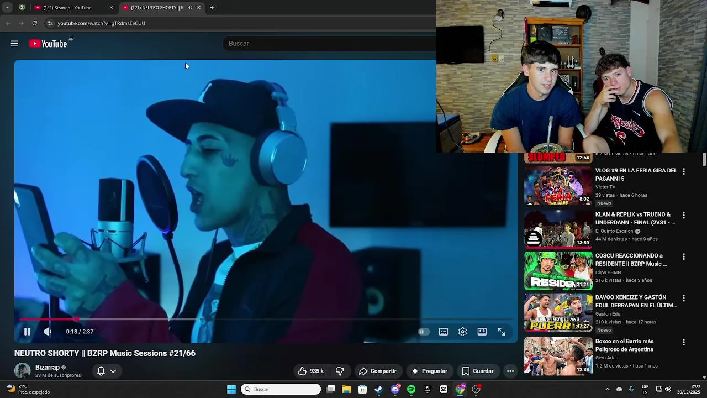Open the tab search dropdown arrow
This screenshot has width=707, height=398.
tap(7, 8)
